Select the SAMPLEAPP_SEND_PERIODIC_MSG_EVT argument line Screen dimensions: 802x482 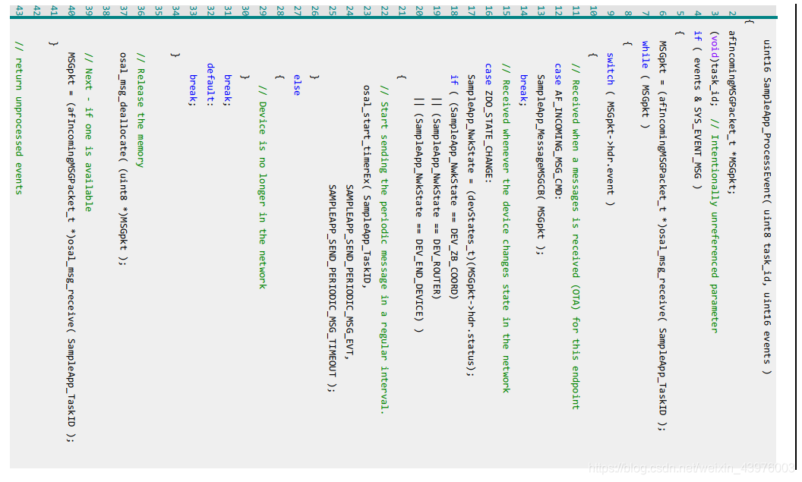pyautogui.click(x=349, y=273)
